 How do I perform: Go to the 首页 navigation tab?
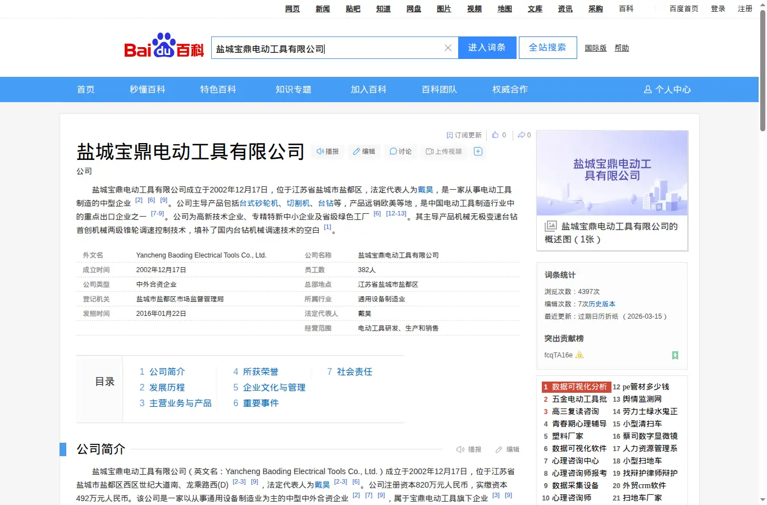pos(86,89)
